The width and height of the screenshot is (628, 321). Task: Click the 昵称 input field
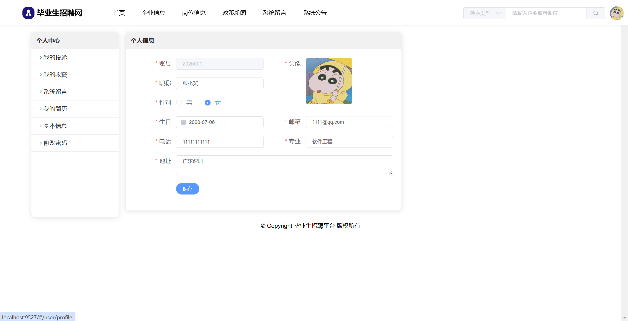click(220, 83)
